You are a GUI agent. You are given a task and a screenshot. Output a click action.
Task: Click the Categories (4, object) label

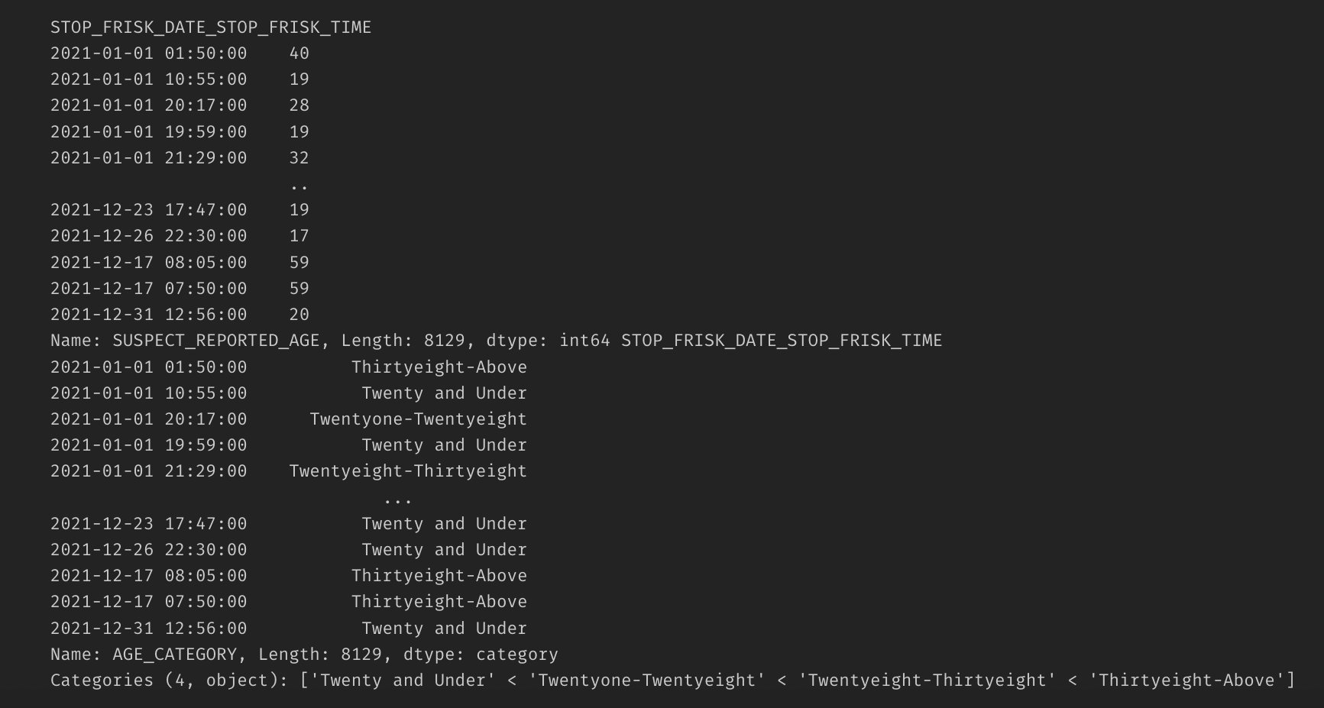tap(170, 681)
